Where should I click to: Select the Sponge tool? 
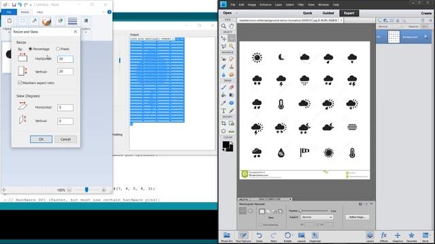point(231,75)
